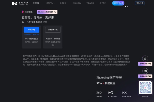Click the 无需安装，使用便捷 text
The image size is (154, 102).
tap(53, 39)
